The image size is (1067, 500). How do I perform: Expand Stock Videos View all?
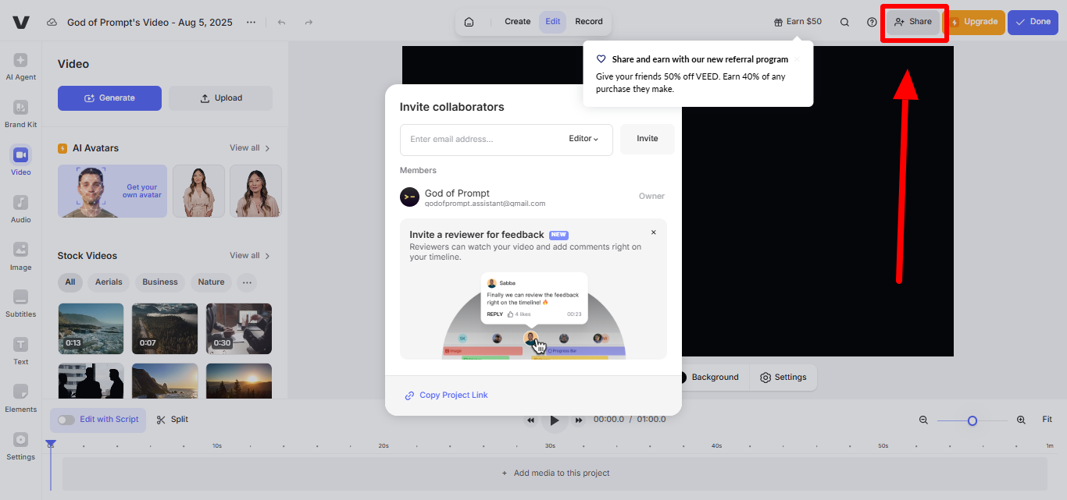click(250, 256)
